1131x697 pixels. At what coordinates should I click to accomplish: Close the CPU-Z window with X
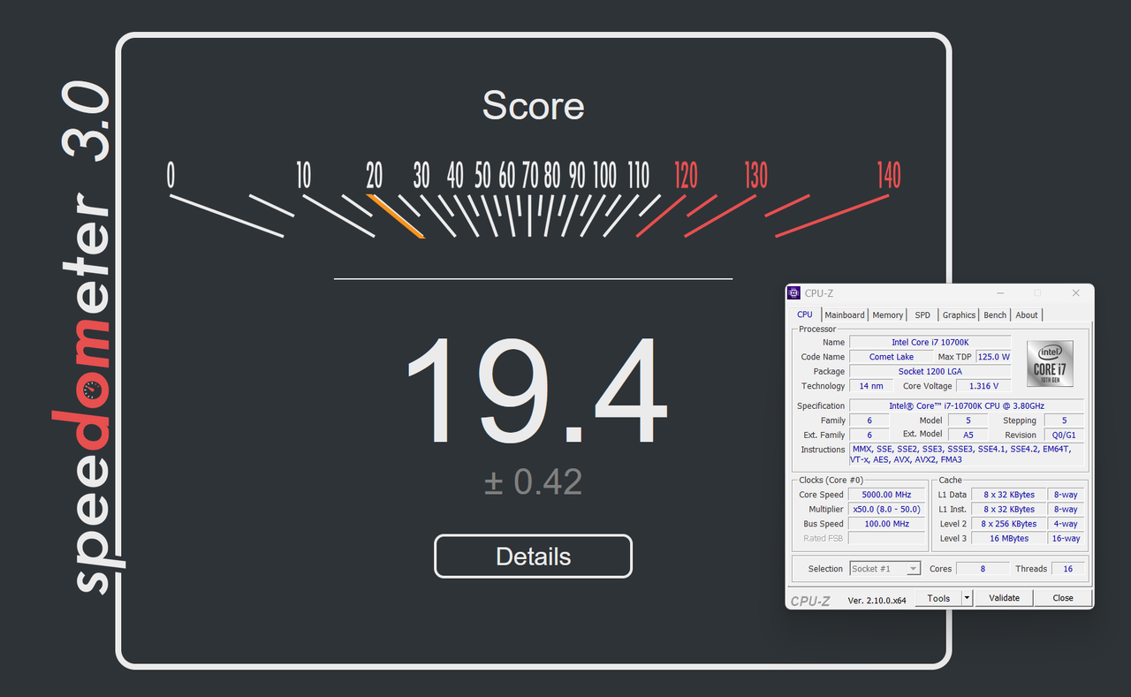click(x=1075, y=293)
